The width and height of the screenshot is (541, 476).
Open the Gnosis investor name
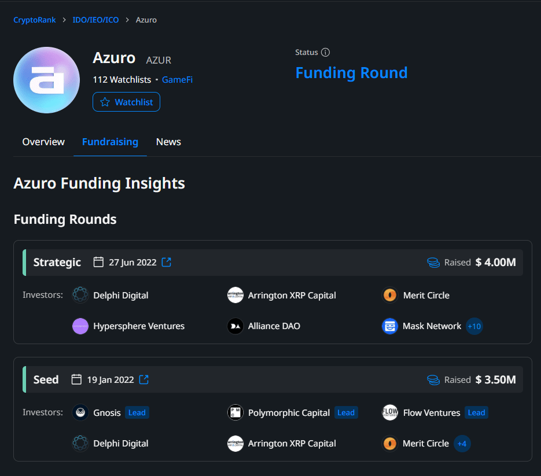point(107,412)
